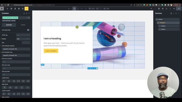Click the Grid template rows input
The height and width of the screenshot is (102, 182).
16,56
